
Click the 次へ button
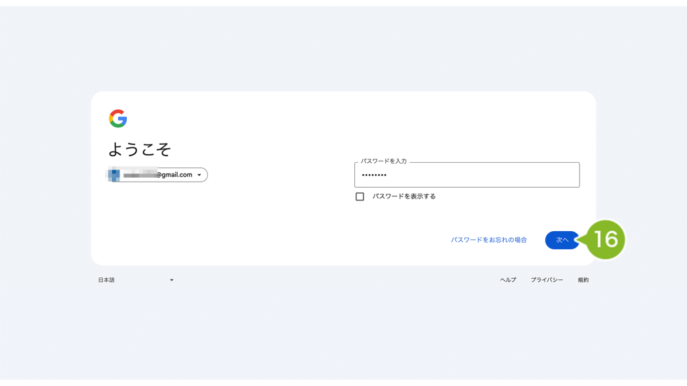point(562,240)
